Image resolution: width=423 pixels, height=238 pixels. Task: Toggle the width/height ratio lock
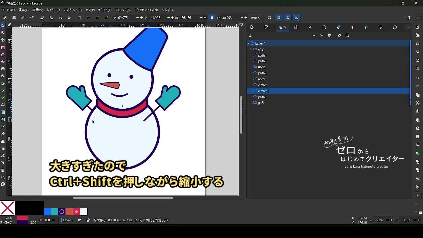(212, 18)
